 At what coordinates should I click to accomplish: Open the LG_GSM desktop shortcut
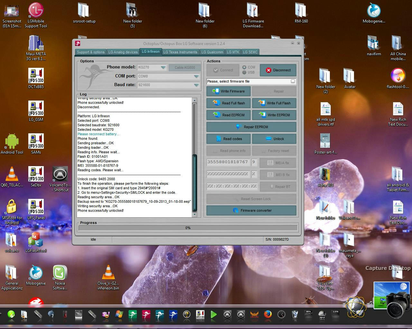[36, 111]
